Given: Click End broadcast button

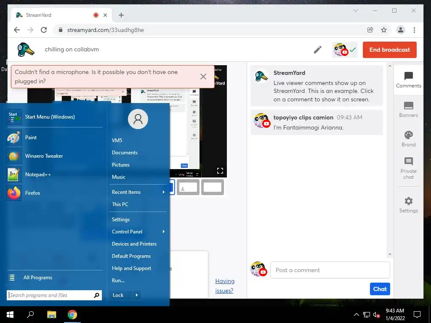Looking at the screenshot, I should (x=389, y=50).
